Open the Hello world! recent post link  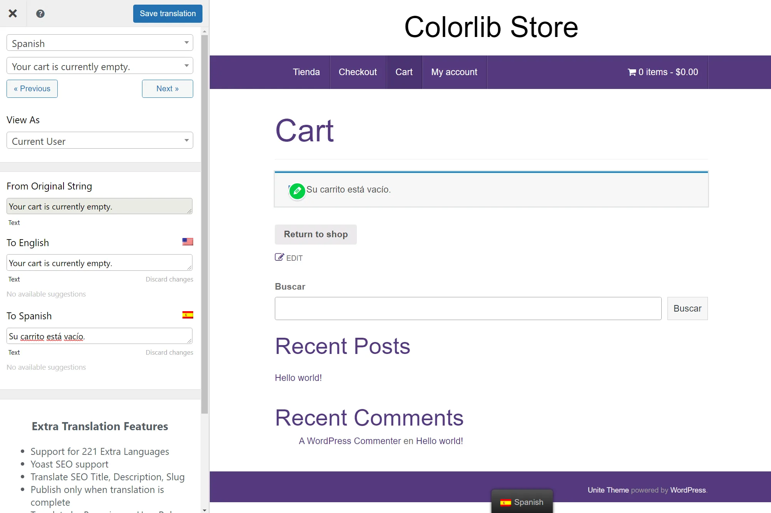[298, 378]
